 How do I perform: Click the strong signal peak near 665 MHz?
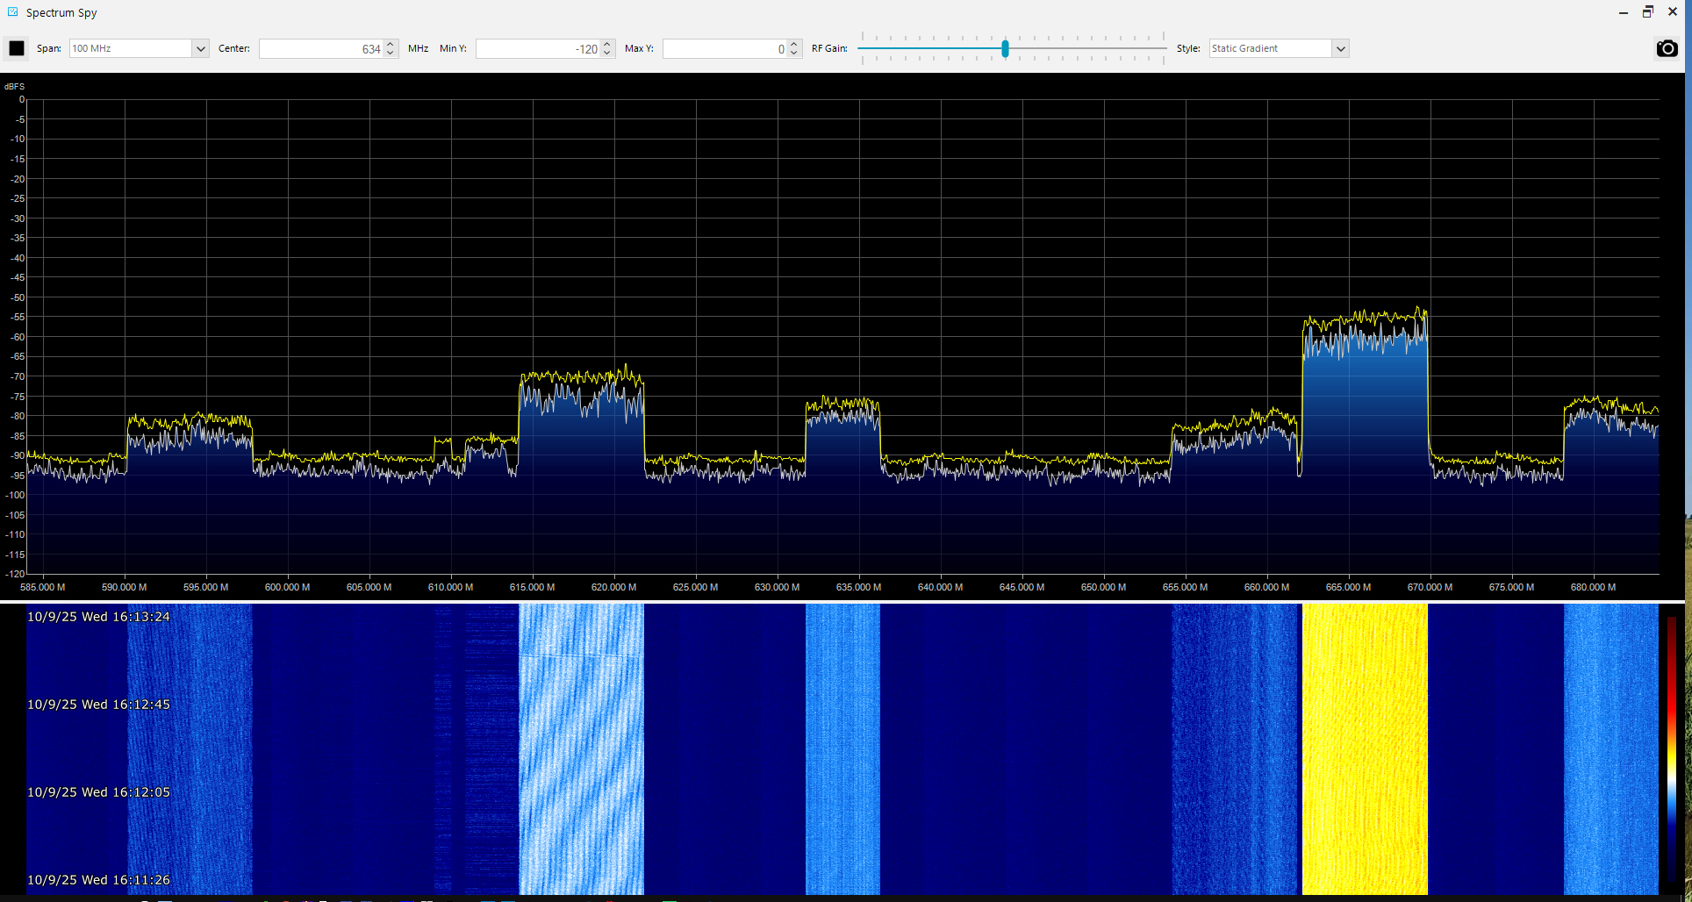click(1366, 333)
